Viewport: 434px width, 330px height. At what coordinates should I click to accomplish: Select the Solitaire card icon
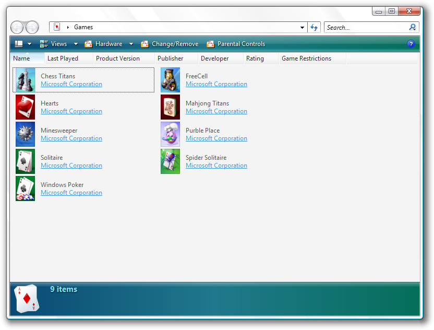tap(25, 161)
